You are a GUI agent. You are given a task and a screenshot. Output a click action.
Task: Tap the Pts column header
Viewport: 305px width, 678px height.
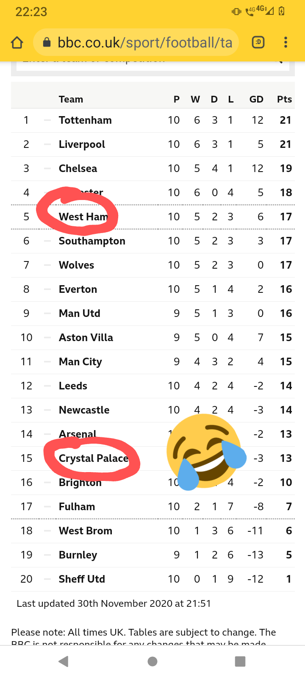[284, 99]
